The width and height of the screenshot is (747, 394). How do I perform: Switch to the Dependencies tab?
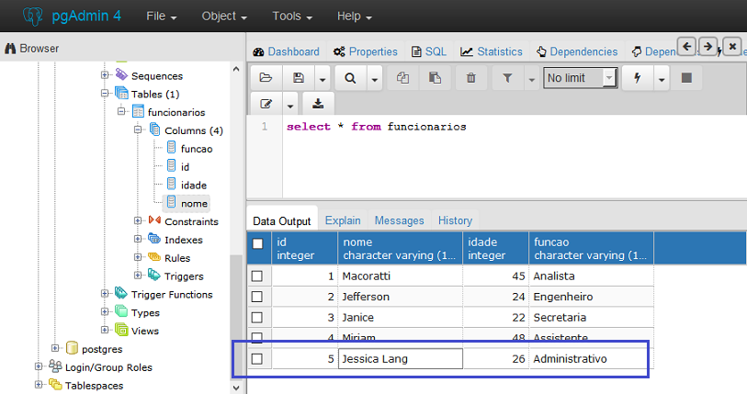click(x=577, y=51)
